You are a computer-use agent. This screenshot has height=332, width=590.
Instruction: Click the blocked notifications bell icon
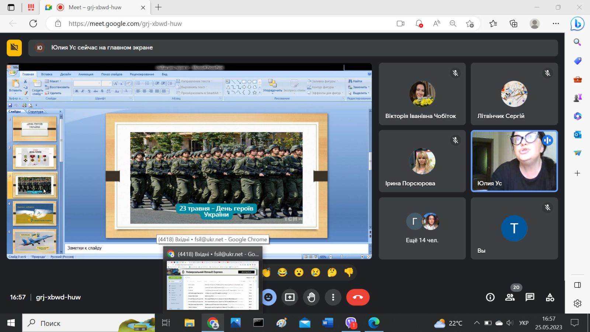(x=419, y=24)
